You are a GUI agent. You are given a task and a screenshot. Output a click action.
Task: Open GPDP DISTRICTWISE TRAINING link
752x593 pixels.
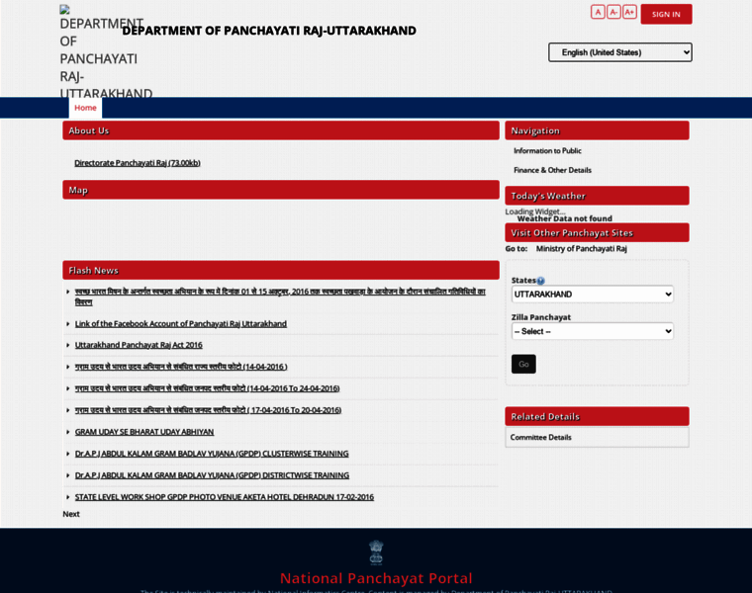coord(212,475)
